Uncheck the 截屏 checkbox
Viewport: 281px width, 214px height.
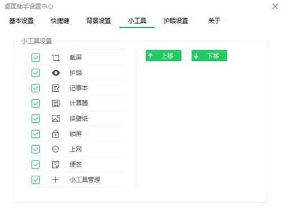[x=35, y=57]
